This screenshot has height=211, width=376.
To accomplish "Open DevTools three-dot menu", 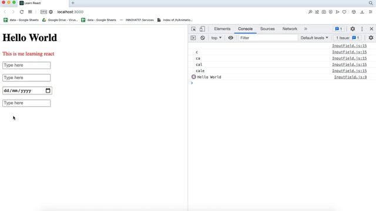I will pos(362,29).
